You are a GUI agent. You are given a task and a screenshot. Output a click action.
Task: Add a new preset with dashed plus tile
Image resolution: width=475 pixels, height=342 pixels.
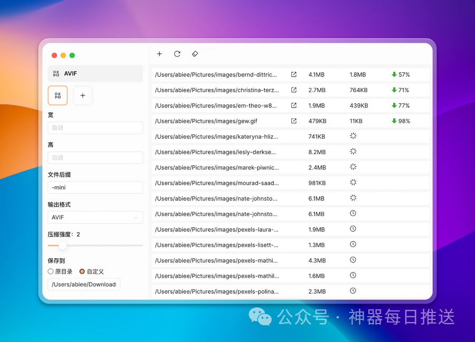click(83, 95)
